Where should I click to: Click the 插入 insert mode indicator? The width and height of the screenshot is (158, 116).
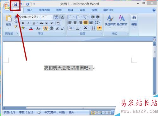[71, 113]
